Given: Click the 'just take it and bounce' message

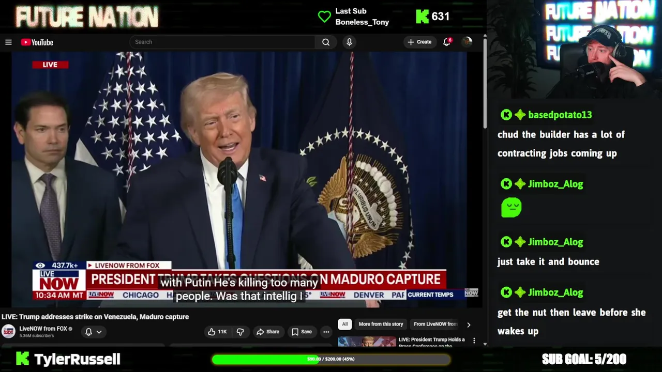Looking at the screenshot, I should pyautogui.click(x=548, y=261).
